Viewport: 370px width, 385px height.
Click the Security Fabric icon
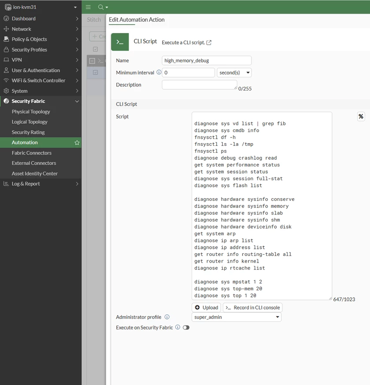[6, 101]
